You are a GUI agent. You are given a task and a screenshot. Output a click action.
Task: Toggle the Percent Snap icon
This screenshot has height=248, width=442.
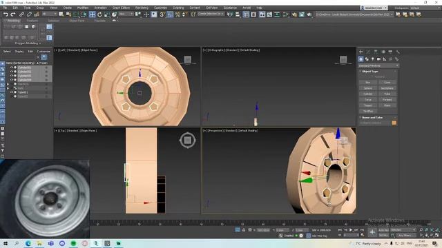pyautogui.click(x=177, y=14)
